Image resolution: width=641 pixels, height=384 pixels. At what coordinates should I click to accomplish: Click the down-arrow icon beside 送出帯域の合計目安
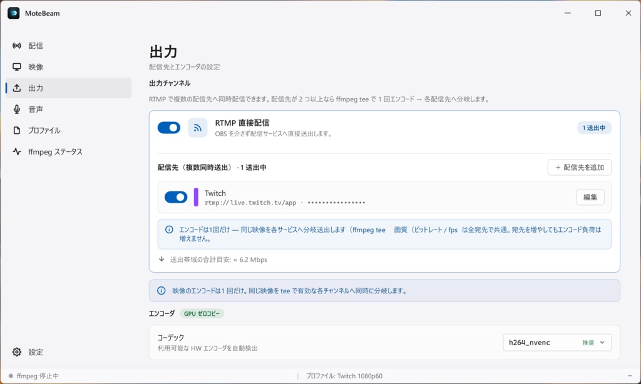point(162,260)
